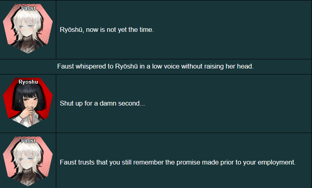Image resolution: width=312 pixels, height=188 pixels.
Task: Select the line "Shut up for a damn second..."
Action: (x=102, y=103)
